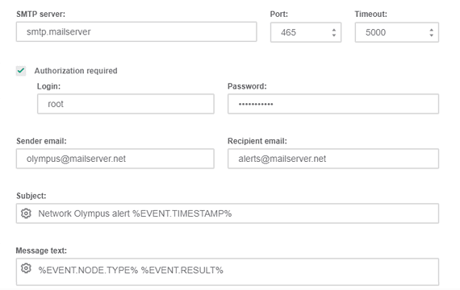
Task: Click inside the Message text area
Action: (228, 271)
